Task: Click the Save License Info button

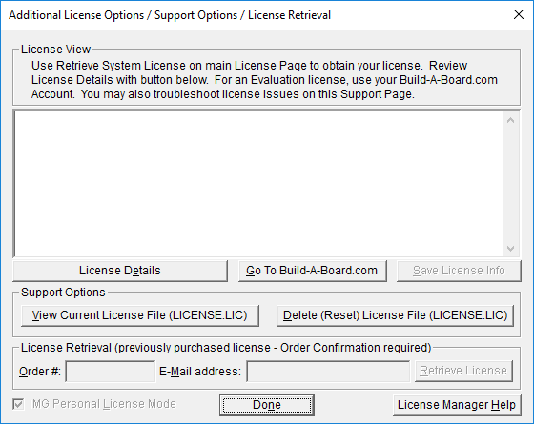Action: pos(459,271)
